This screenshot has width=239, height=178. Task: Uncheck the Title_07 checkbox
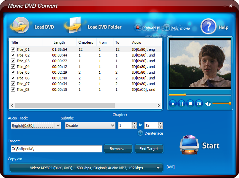[x=13, y=84]
